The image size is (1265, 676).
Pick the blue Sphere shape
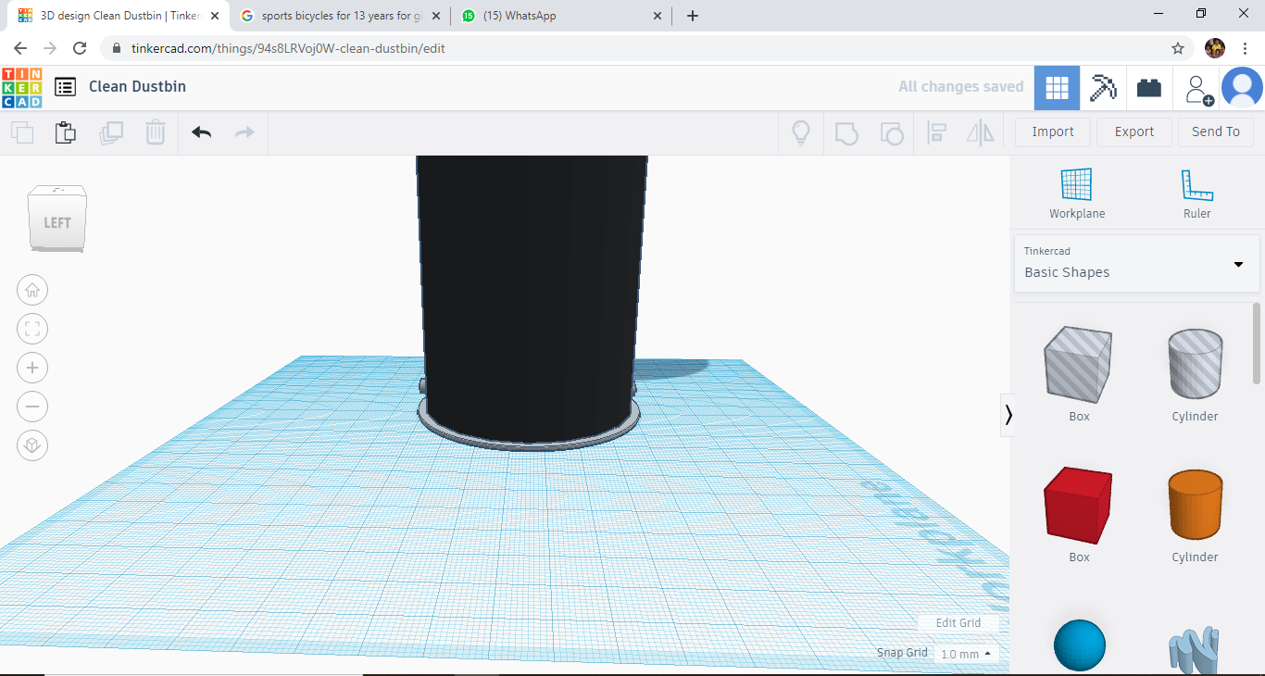click(1080, 645)
